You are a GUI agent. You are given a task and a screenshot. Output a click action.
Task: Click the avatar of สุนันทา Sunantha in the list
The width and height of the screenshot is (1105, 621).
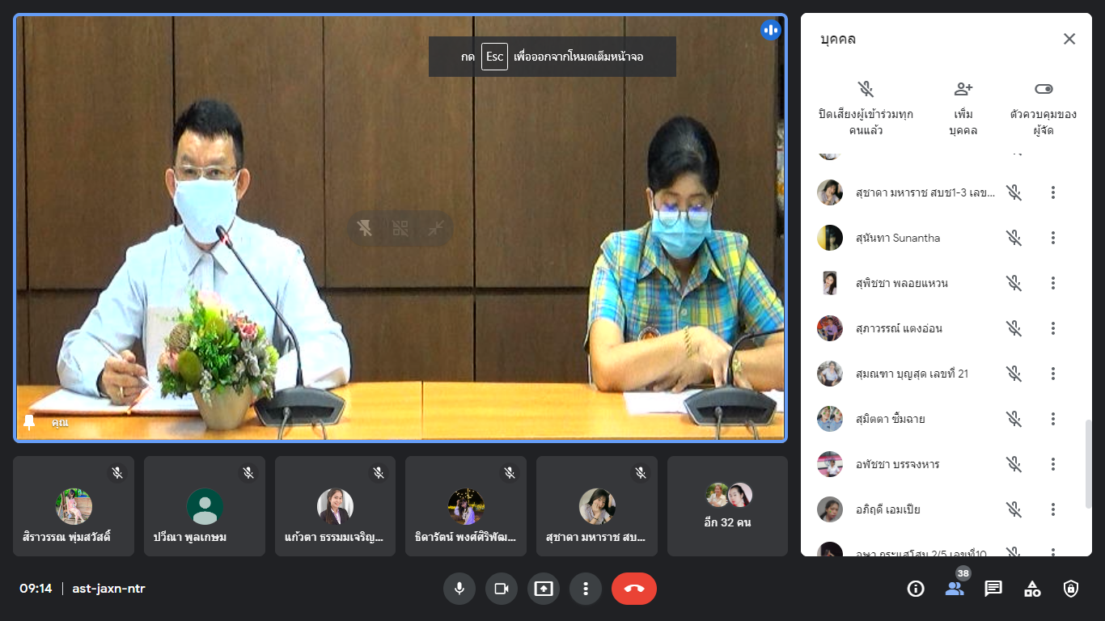(x=830, y=238)
